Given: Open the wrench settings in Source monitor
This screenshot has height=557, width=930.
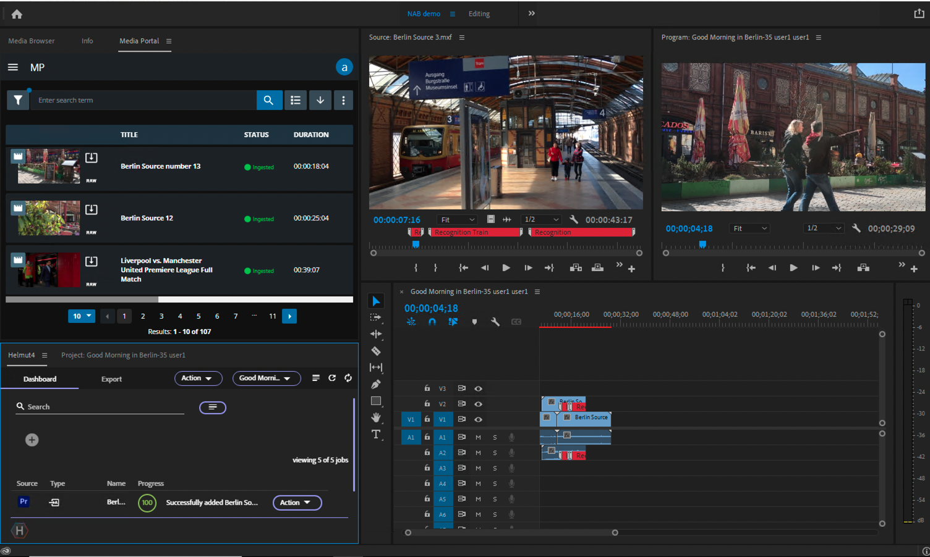Looking at the screenshot, I should click(x=573, y=219).
